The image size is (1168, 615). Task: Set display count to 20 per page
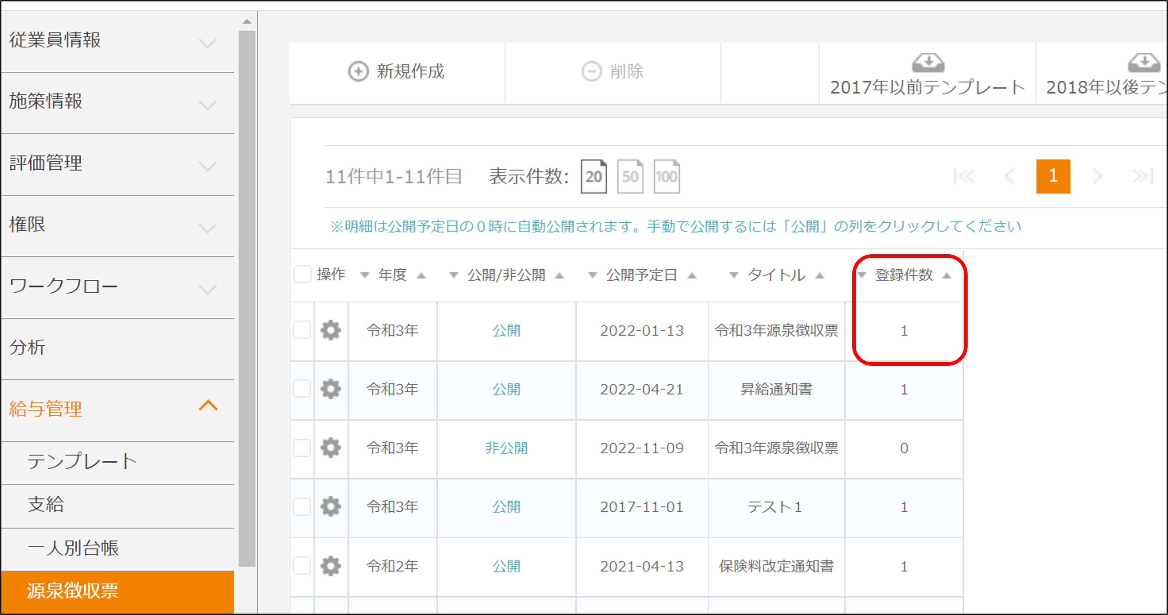tap(594, 176)
